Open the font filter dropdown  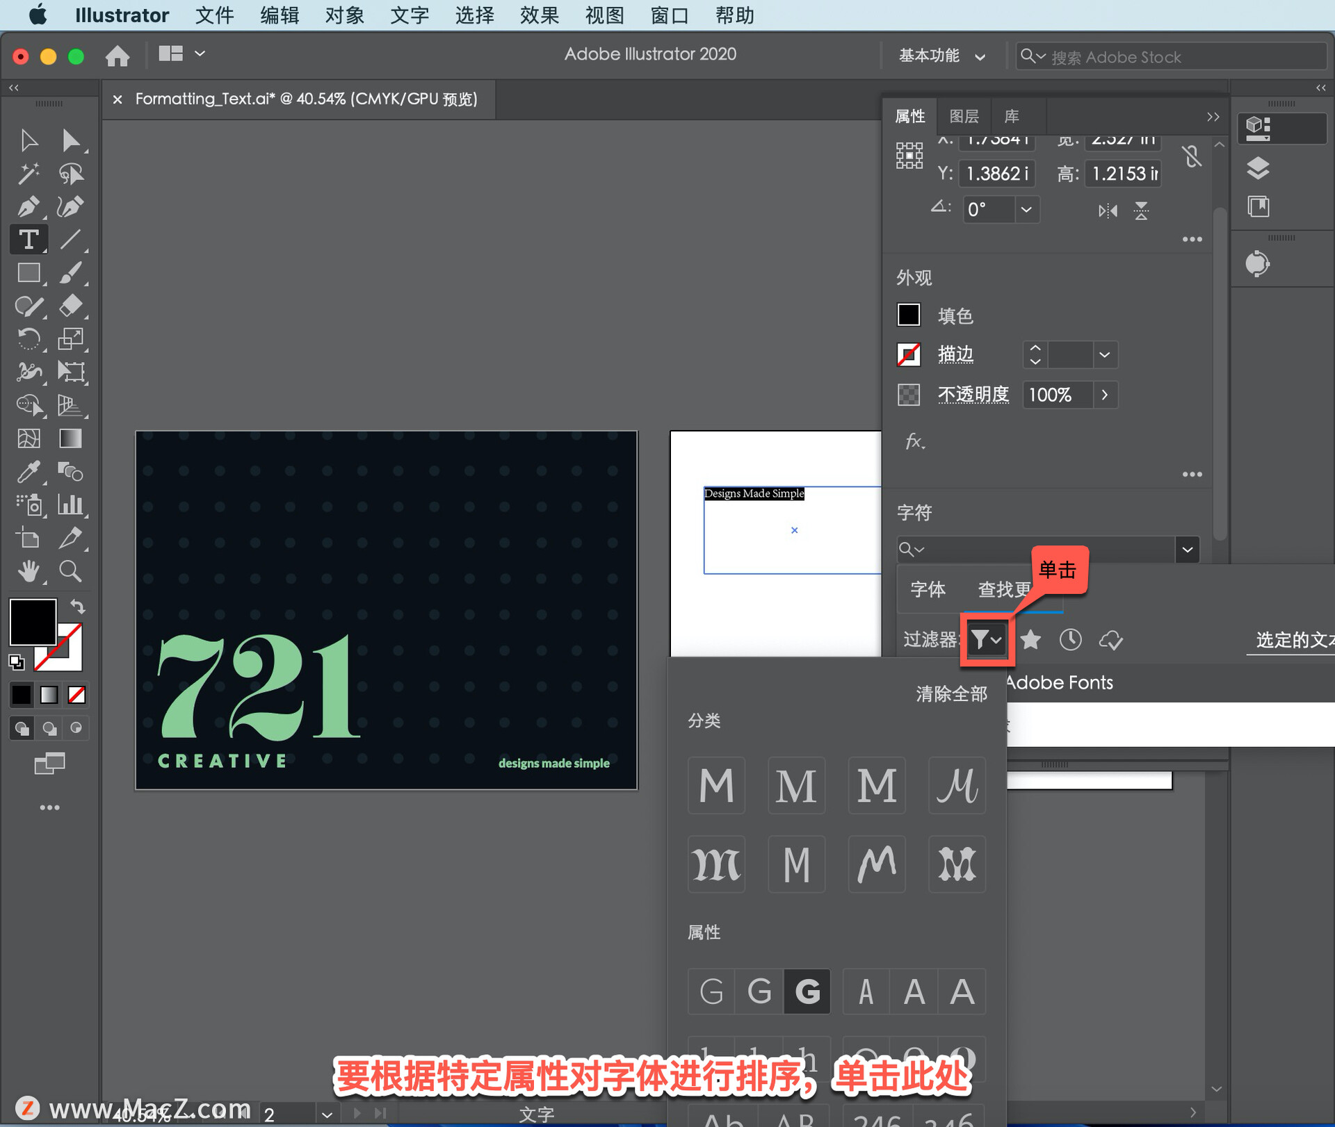click(986, 639)
